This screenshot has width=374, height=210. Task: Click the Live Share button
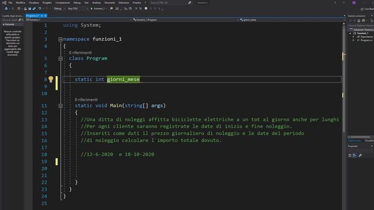[368, 9]
